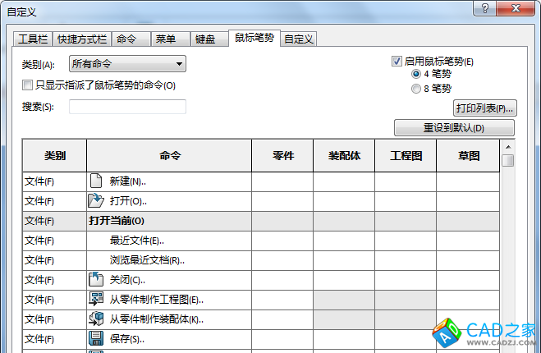Click the command list vertical scrollbar thumb
This screenshot has width=541, height=353.
pyautogui.click(x=508, y=160)
